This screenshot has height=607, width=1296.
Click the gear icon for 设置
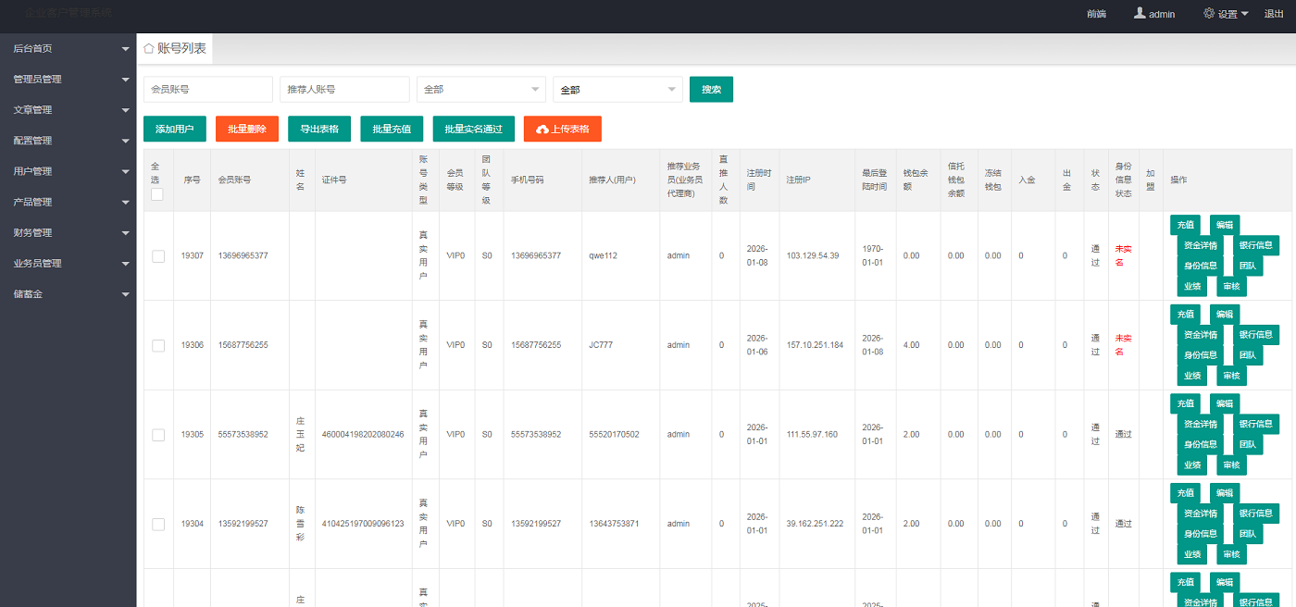1209,14
